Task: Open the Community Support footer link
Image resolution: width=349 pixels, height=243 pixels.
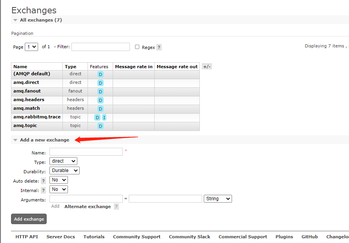Action: (137, 237)
